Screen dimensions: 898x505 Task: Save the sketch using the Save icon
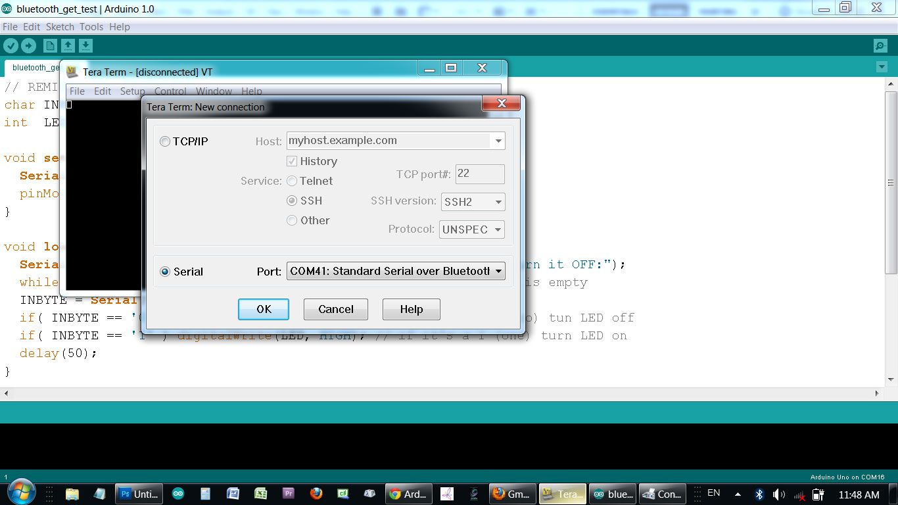click(85, 45)
